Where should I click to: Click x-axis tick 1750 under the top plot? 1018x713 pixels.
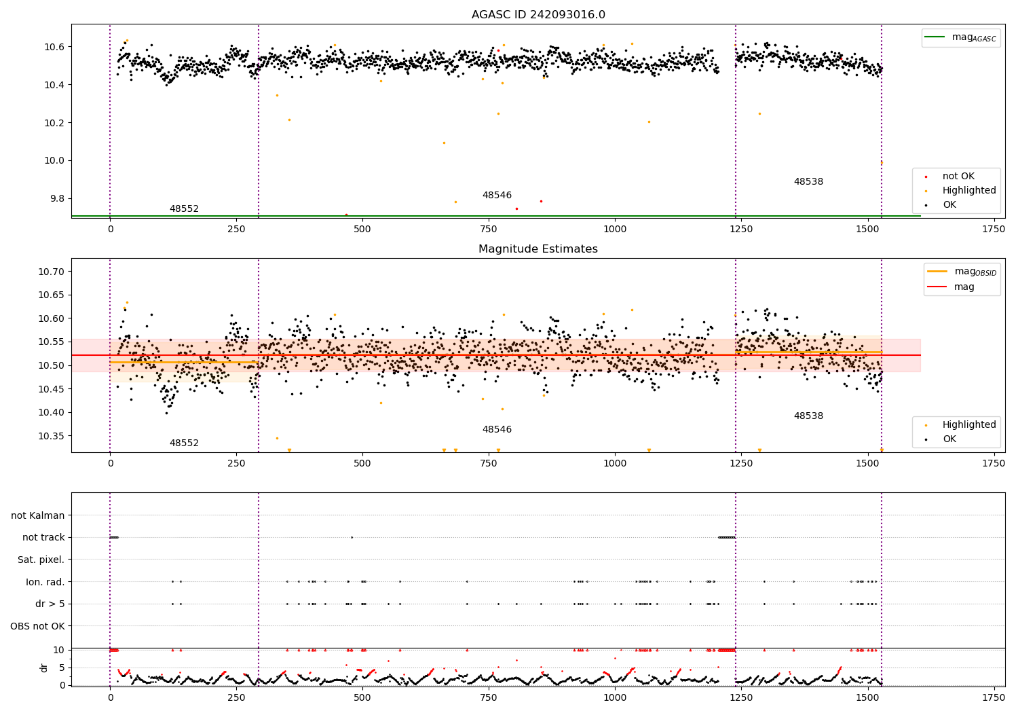click(x=994, y=230)
